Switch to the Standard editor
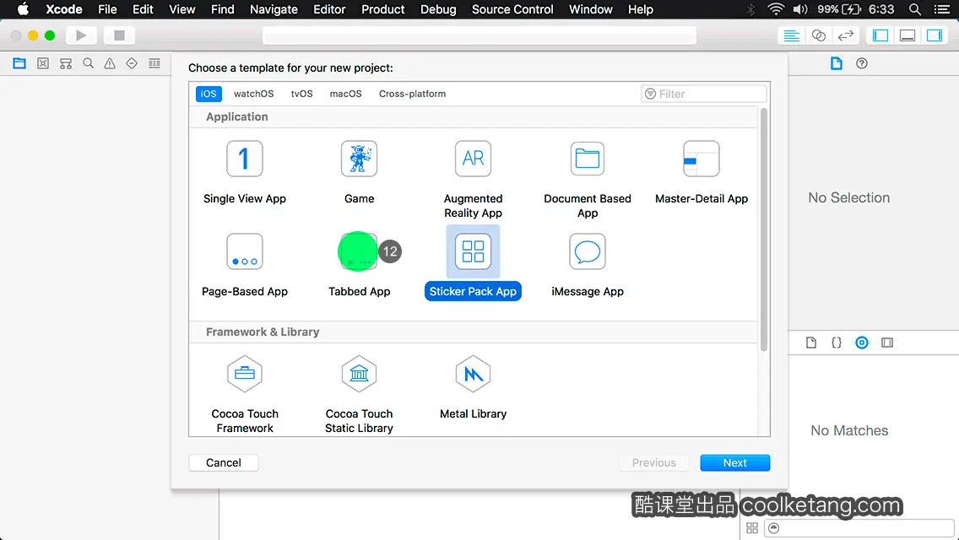This screenshot has height=540, width=959. [x=791, y=35]
